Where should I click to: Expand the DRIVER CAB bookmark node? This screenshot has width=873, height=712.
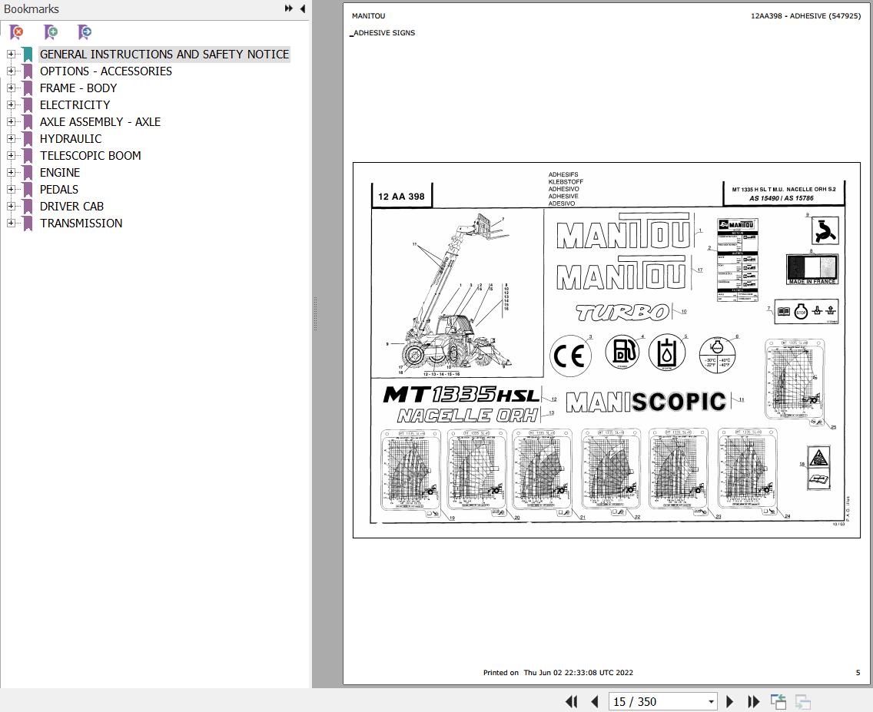pos(11,206)
